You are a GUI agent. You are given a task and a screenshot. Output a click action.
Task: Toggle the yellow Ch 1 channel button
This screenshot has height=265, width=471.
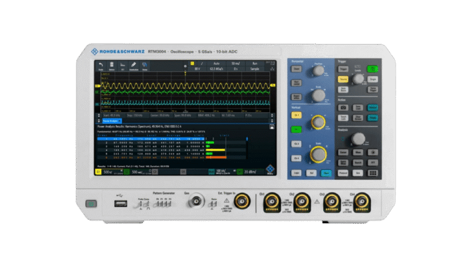click(297, 115)
